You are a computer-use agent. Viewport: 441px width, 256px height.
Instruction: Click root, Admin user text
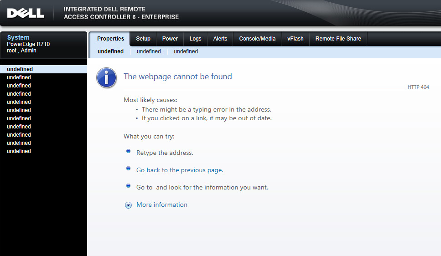click(x=21, y=51)
